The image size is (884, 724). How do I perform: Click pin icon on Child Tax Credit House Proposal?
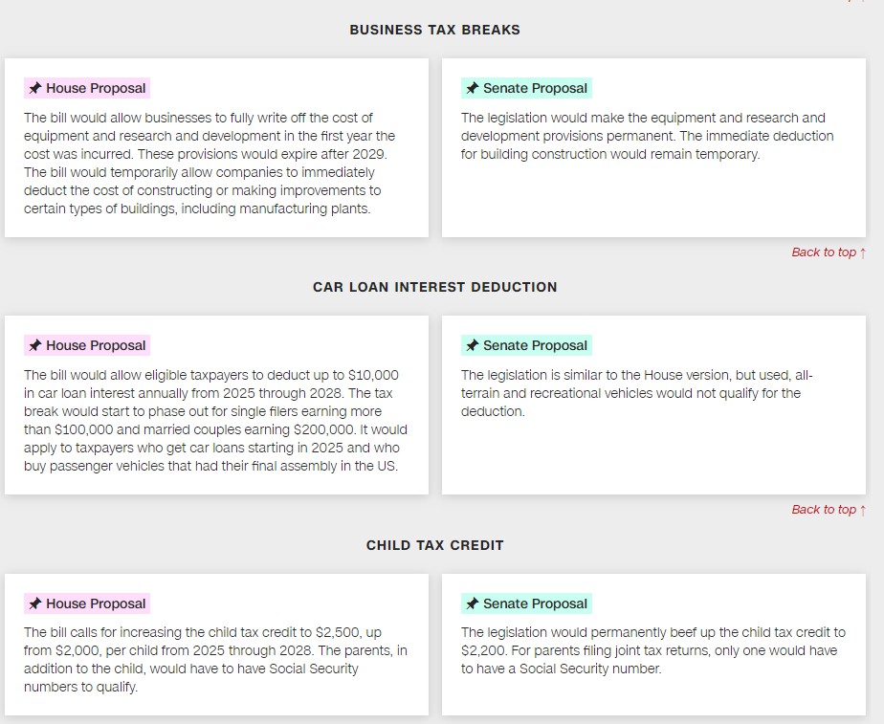click(35, 604)
